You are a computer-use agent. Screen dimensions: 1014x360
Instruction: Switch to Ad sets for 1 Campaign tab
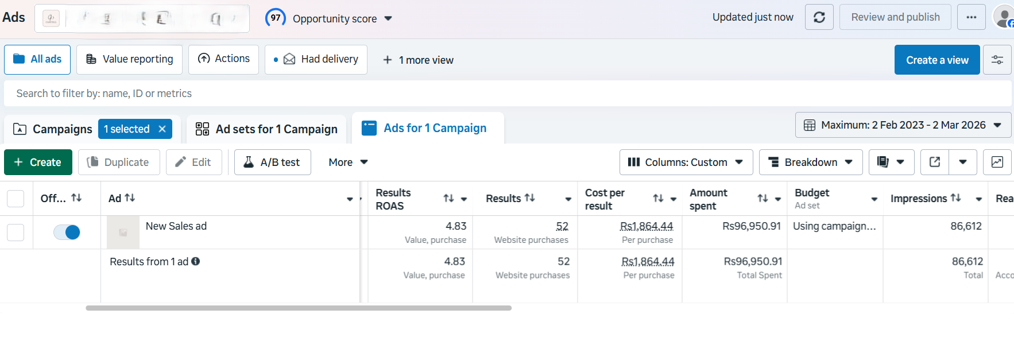point(266,129)
